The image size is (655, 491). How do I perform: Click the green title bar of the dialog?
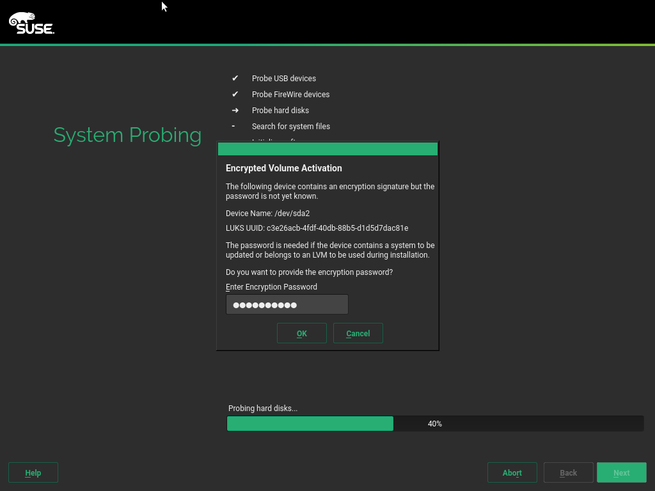[x=327, y=149]
